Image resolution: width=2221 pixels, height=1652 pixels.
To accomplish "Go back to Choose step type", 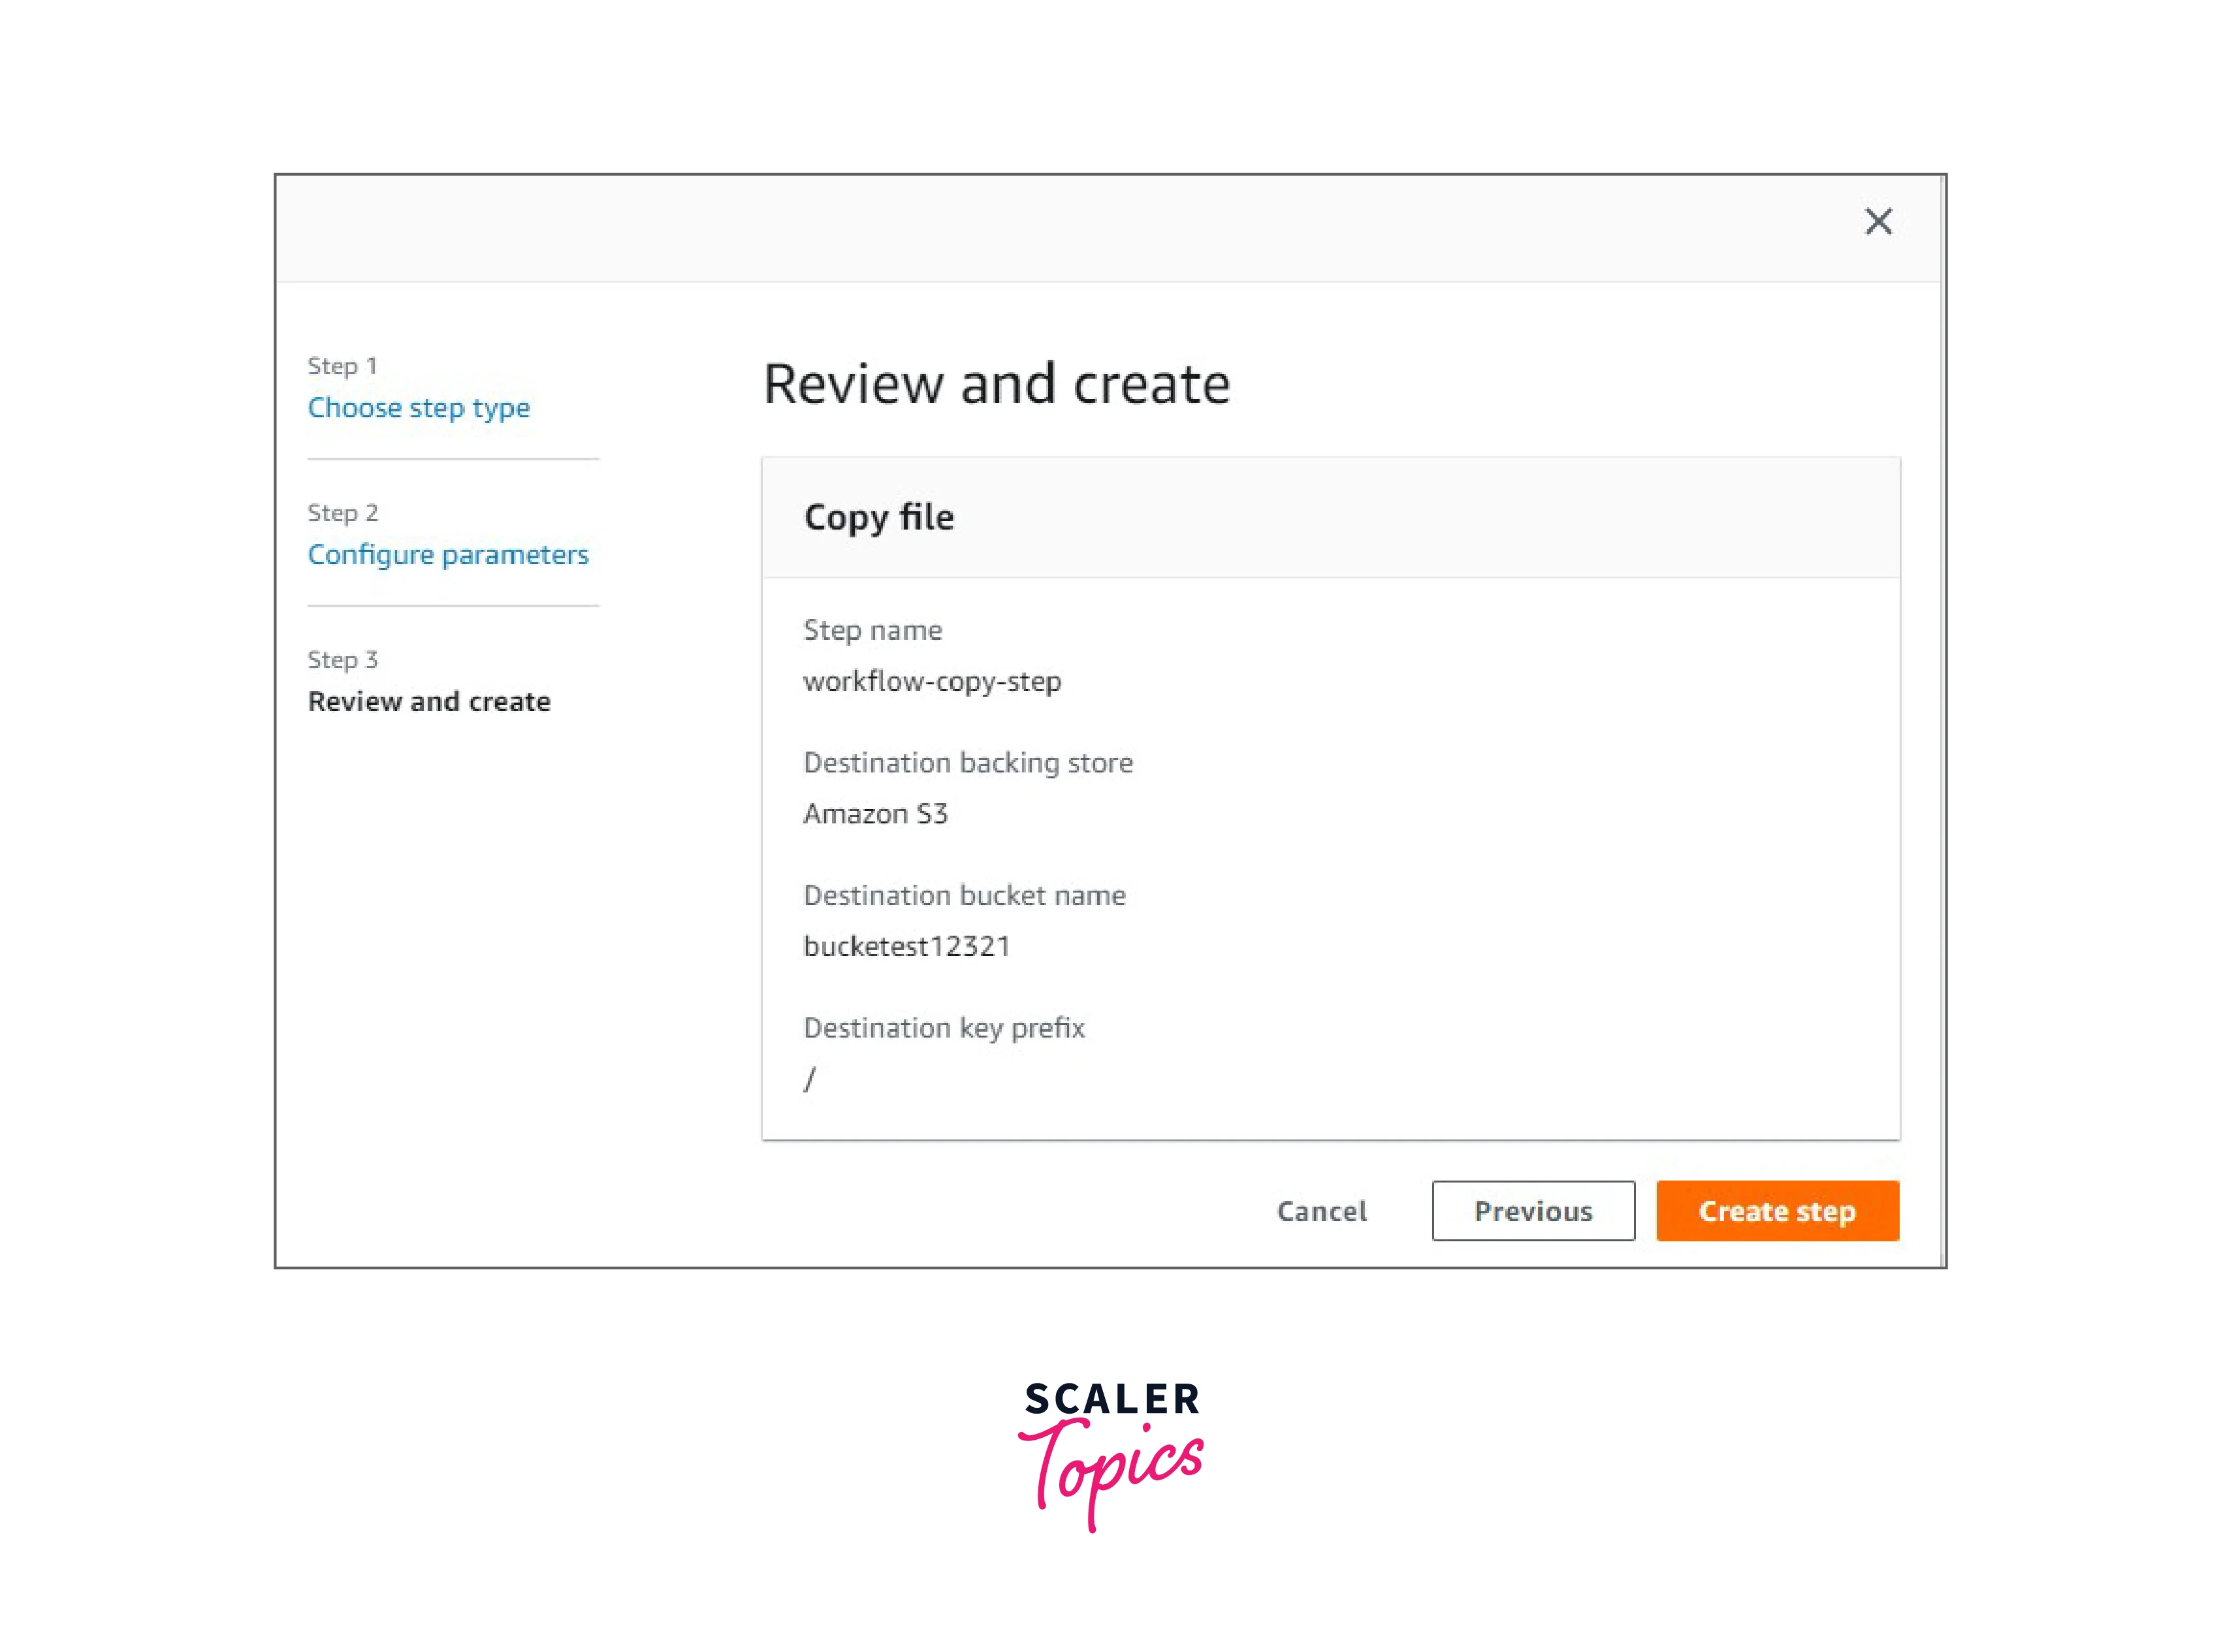I will coord(418,408).
